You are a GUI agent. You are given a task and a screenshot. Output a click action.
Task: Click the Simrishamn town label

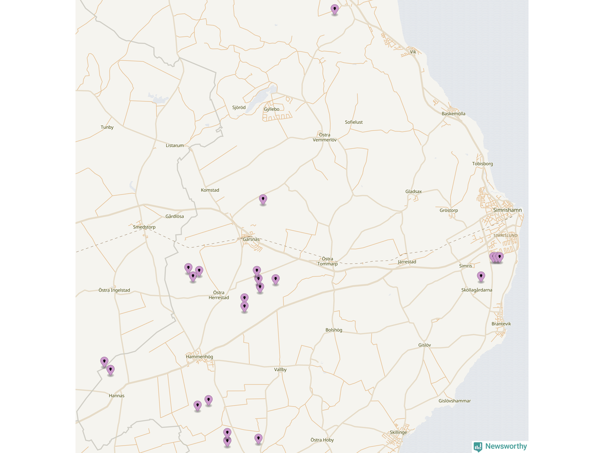pos(507,210)
